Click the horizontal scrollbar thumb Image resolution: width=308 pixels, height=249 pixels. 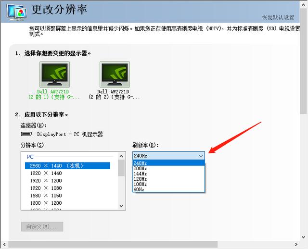point(113,245)
